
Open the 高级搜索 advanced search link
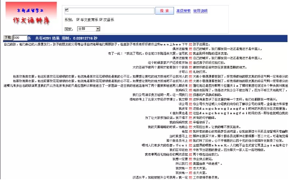[183, 11]
